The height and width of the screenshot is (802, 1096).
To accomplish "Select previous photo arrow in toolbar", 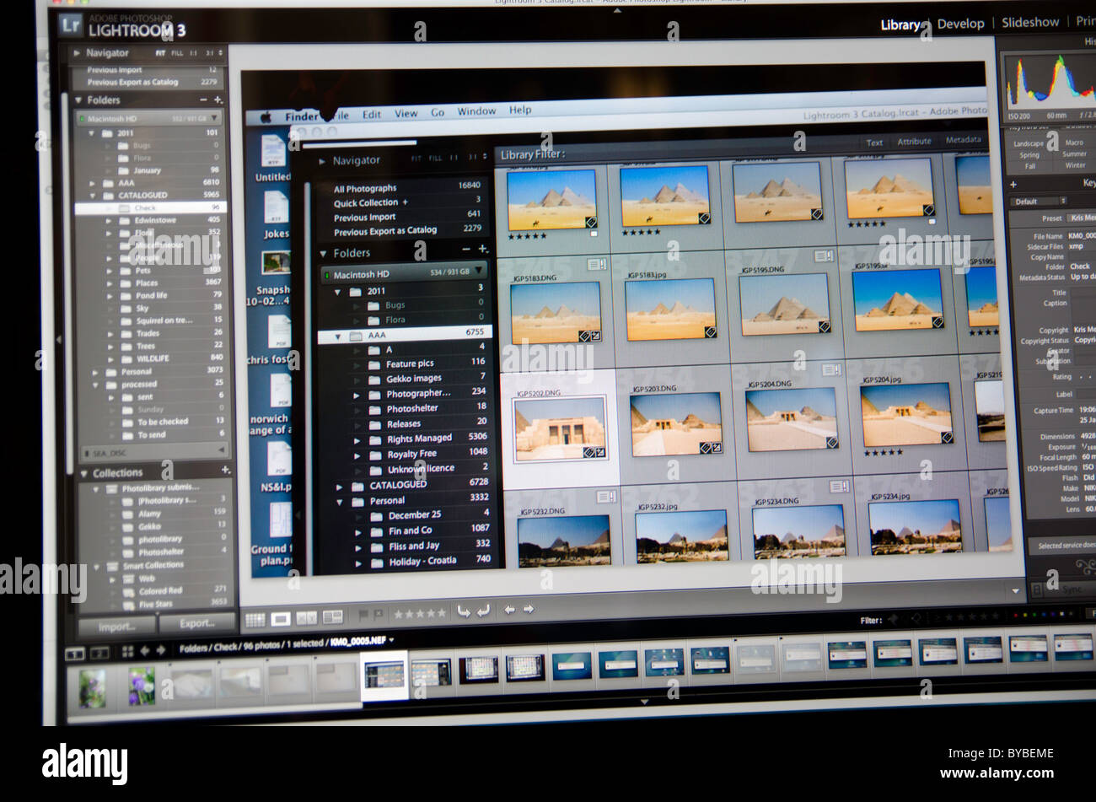I will [509, 610].
